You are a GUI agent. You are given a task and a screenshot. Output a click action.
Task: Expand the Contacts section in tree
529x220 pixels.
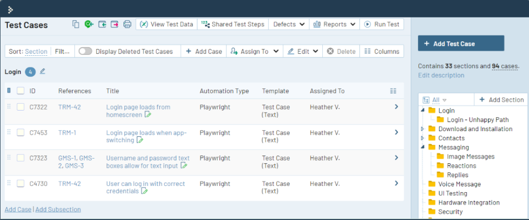[x=423, y=138]
